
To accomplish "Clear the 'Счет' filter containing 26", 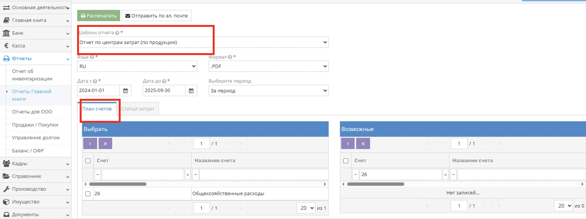I will [446, 175].
